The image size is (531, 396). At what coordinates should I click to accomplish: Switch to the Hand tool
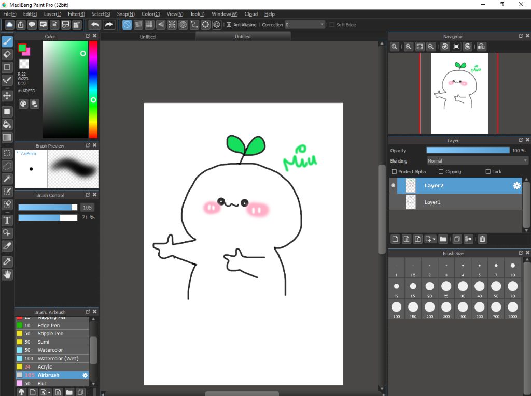click(x=7, y=274)
